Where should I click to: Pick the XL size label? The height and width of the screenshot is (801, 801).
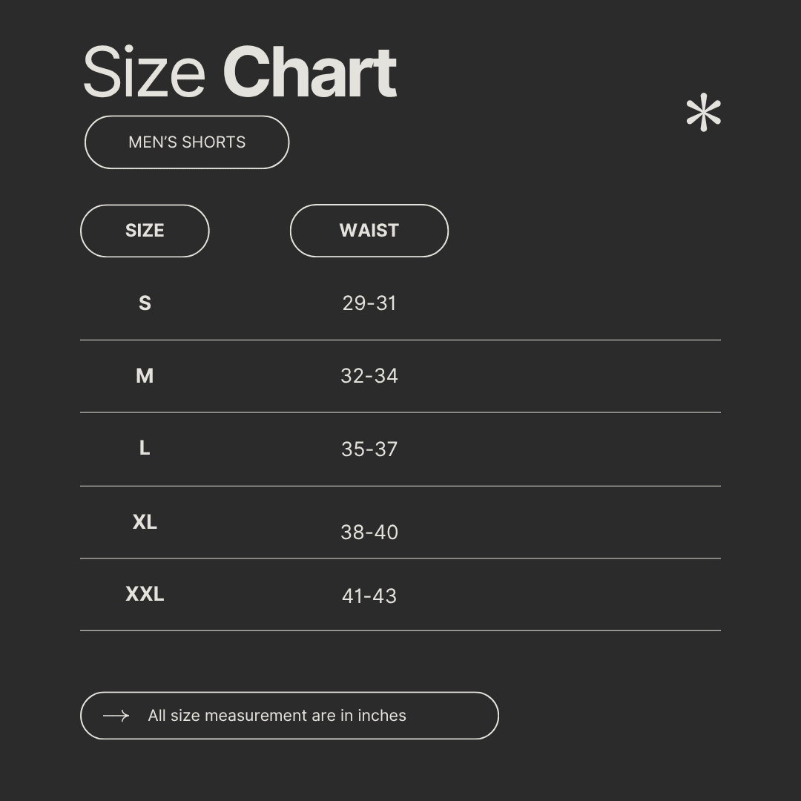pyautogui.click(x=145, y=522)
